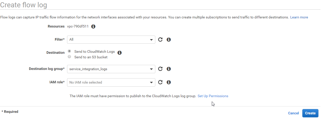Show info about the IAM role field
Image resolution: width=324 pixels, height=129 pixels.
coord(169,82)
